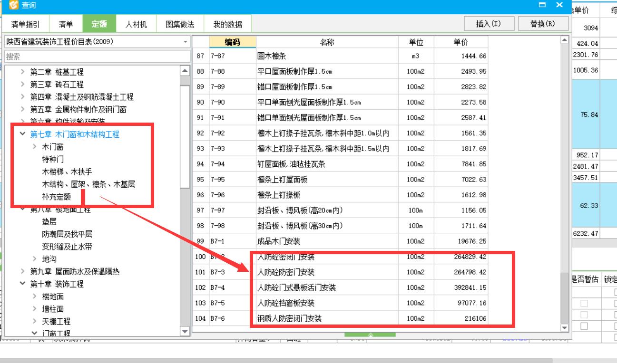Select the 定额 tab
The width and height of the screenshot is (617, 363).
99,24
